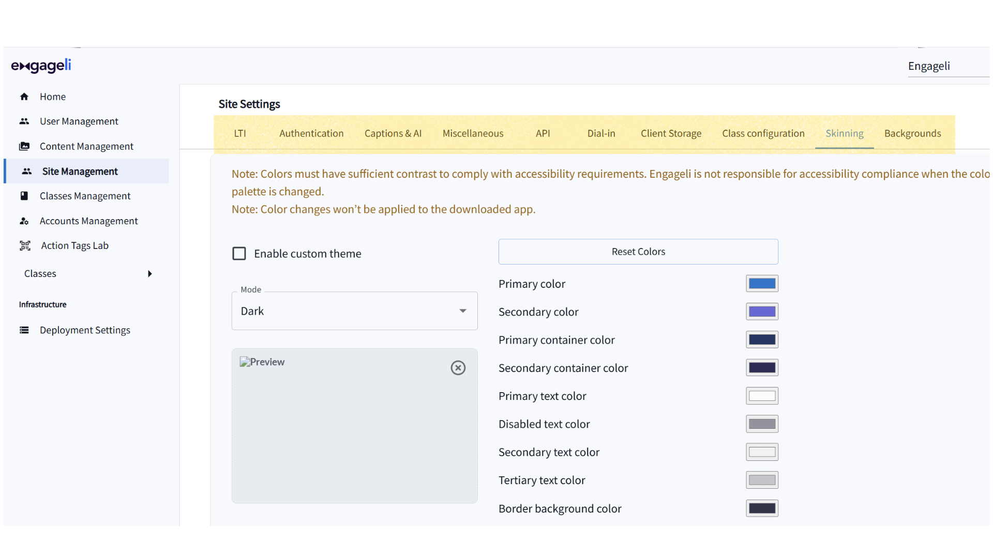Viewport: 993px width, 558px height.
Task: Close the preview with the X icon
Action: click(458, 368)
